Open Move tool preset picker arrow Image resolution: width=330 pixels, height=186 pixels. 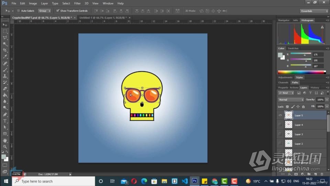tap(13, 11)
